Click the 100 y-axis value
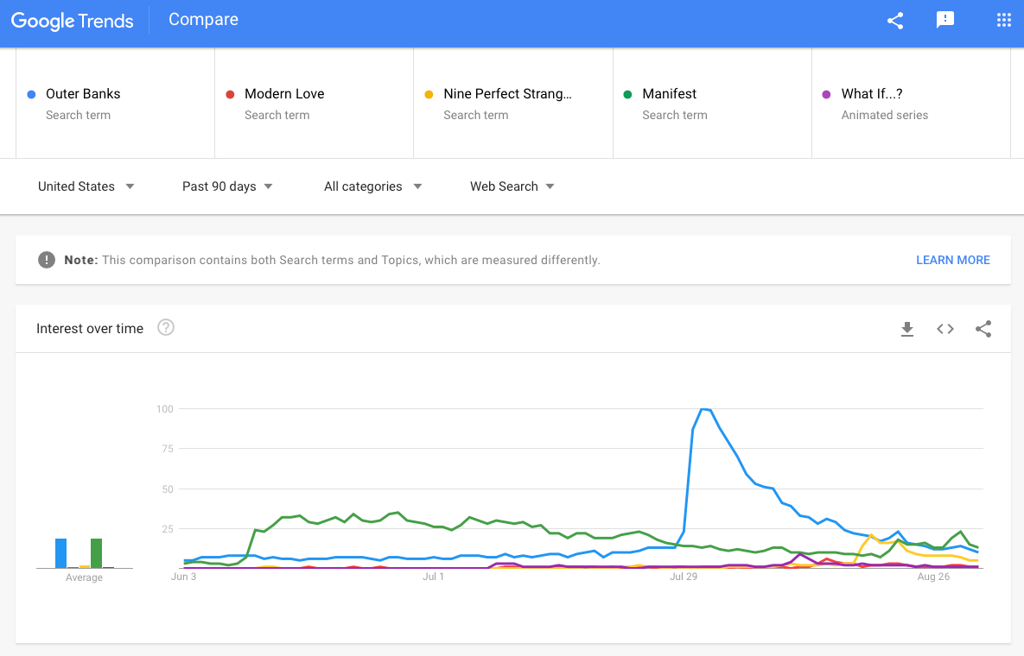The width and height of the screenshot is (1024, 656). point(164,409)
